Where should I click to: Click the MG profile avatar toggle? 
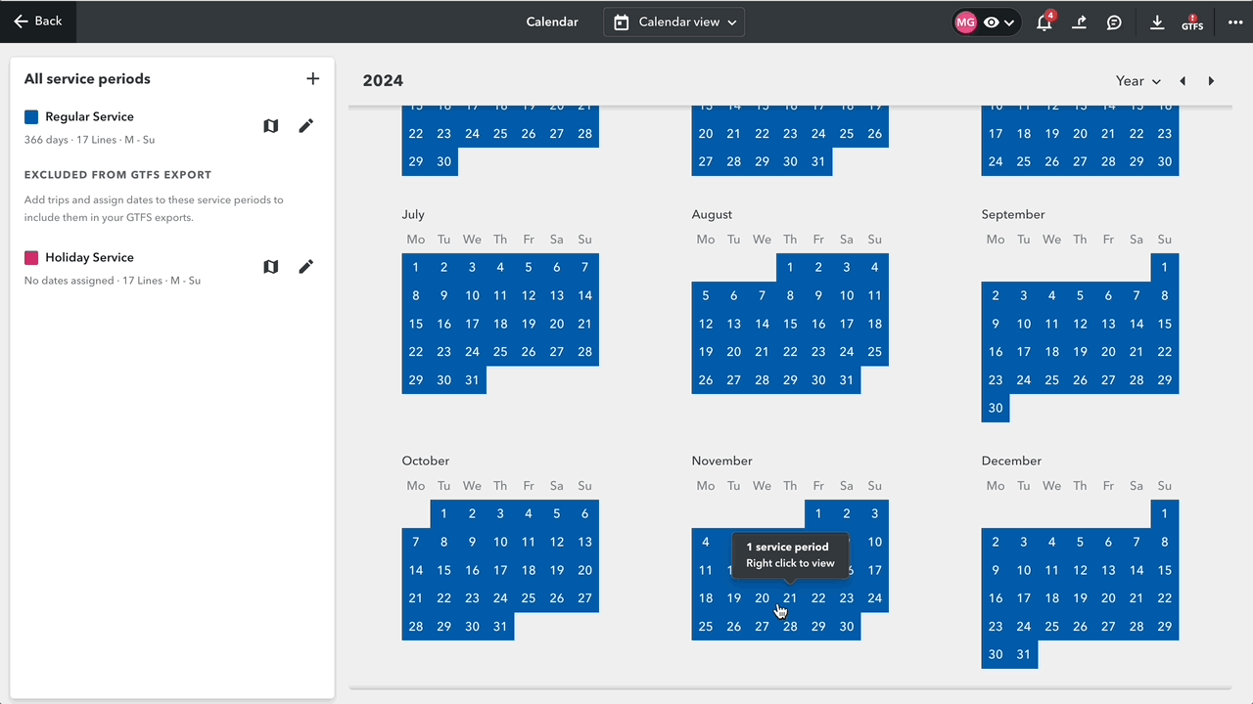click(965, 22)
